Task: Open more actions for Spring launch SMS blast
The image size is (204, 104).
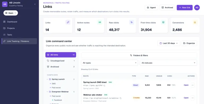Action: (193, 85)
